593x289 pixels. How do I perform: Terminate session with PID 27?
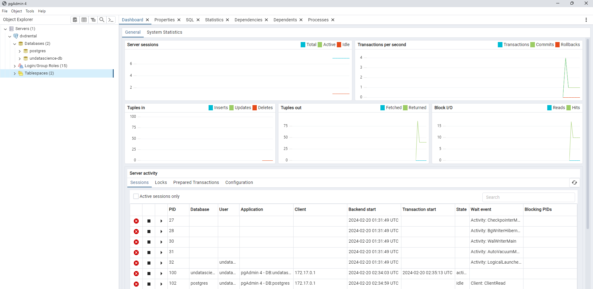[136, 221]
